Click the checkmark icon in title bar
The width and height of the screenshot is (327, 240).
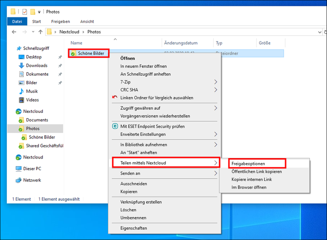25,12
